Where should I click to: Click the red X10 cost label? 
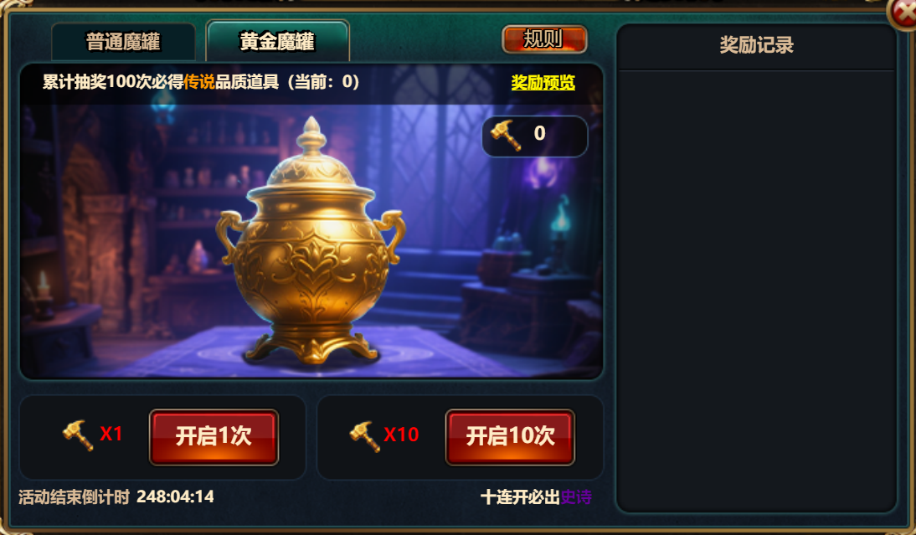pyautogui.click(x=401, y=435)
